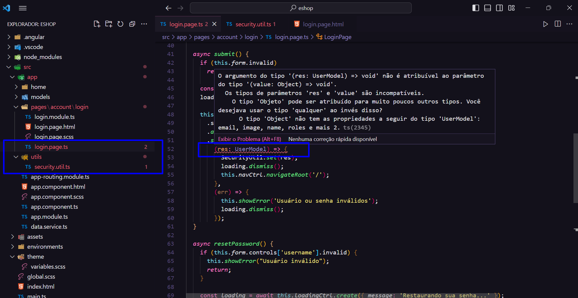Toggle the bottom panel visibility

pyautogui.click(x=487, y=8)
